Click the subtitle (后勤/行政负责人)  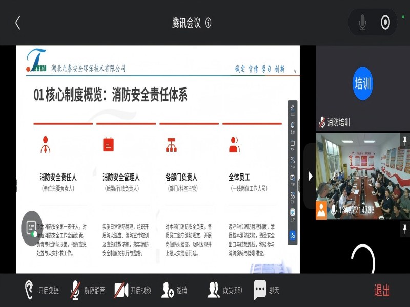tap(122, 188)
